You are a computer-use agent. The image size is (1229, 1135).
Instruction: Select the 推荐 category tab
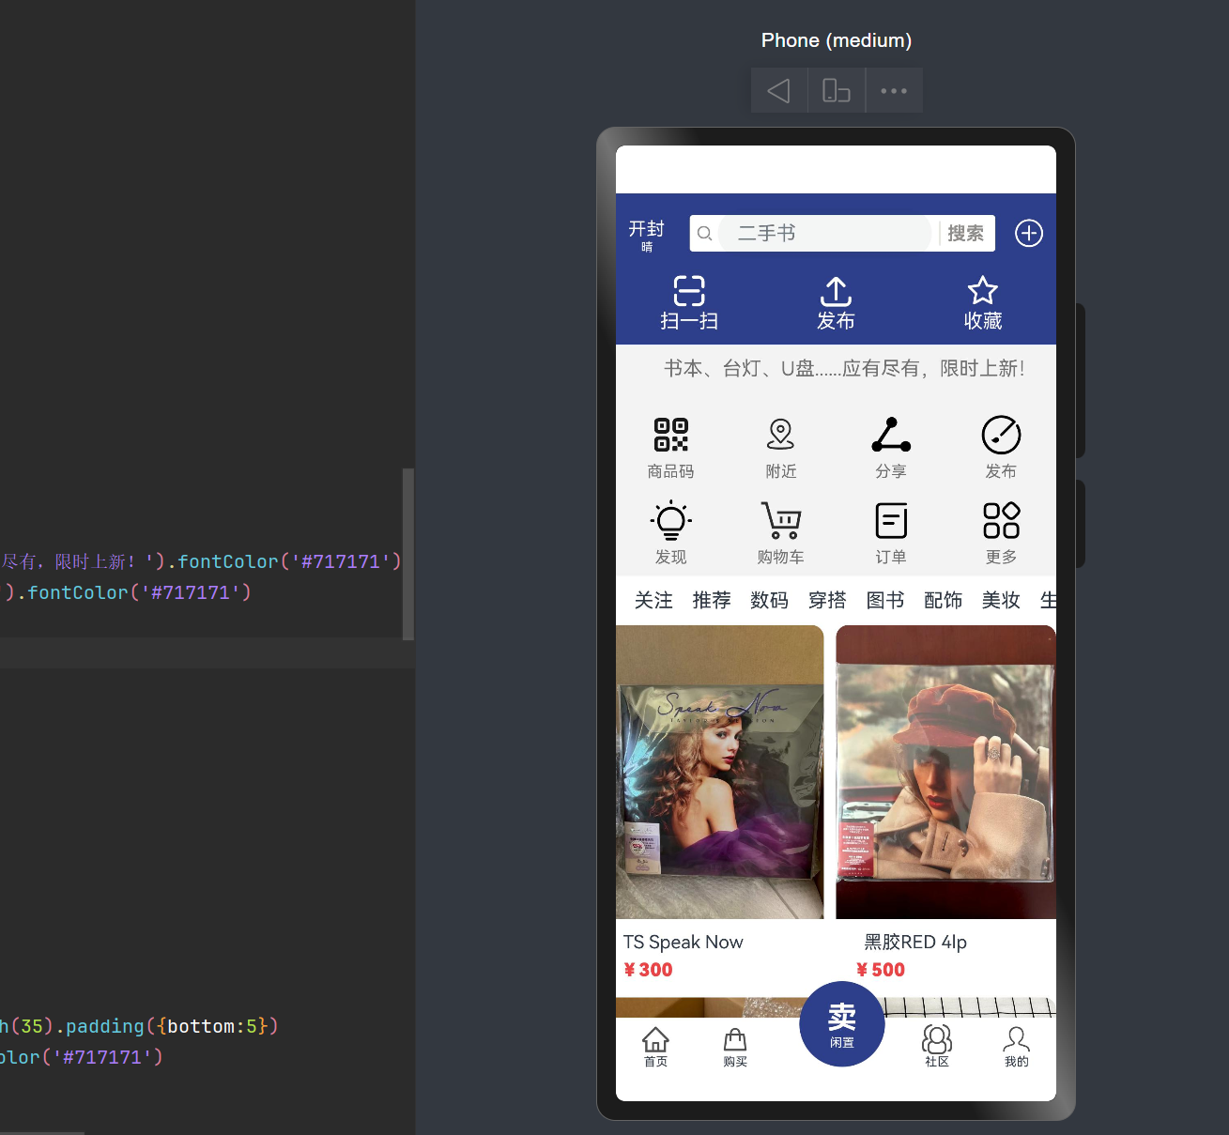tap(712, 600)
